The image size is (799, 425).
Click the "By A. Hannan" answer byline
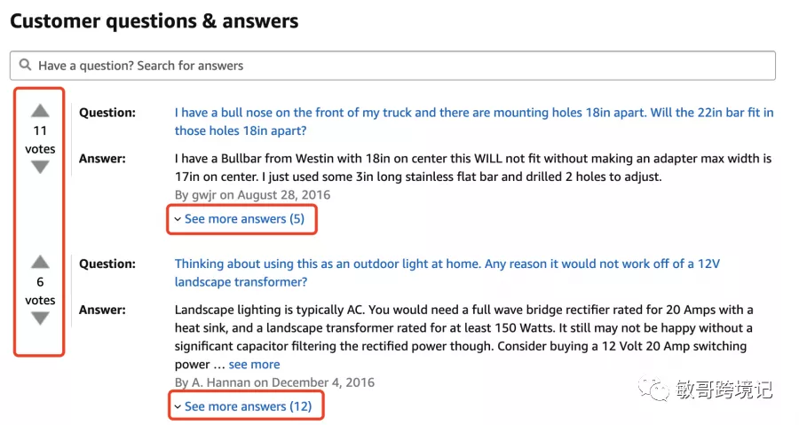click(274, 382)
